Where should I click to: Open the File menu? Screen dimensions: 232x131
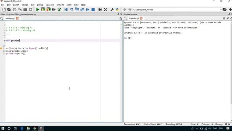click(3, 5)
